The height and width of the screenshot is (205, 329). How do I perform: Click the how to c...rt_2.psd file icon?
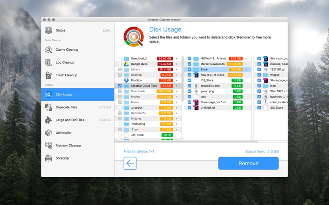196,75
